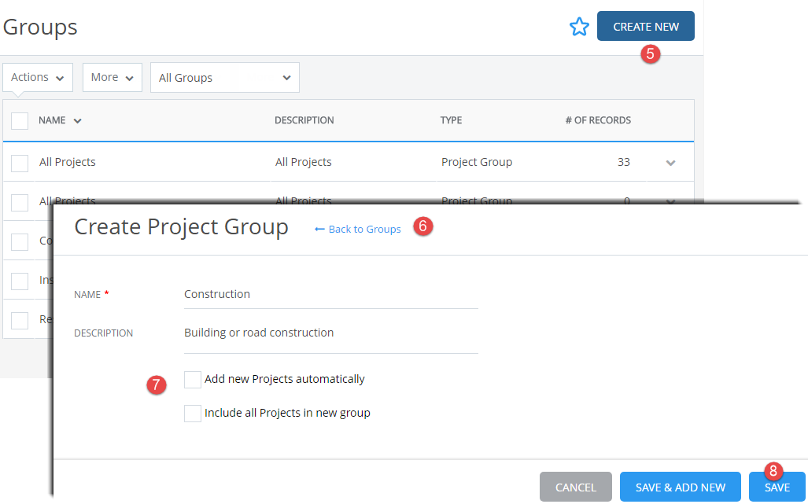This screenshot has height=504, width=808.
Task: Expand the All Groups filter dropdown
Action: click(x=225, y=78)
